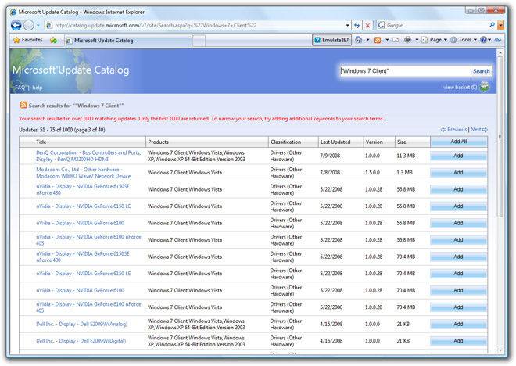This screenshot has height=366, width=516.
Task: Sort by the Title column header
Action: coord(41,142)
